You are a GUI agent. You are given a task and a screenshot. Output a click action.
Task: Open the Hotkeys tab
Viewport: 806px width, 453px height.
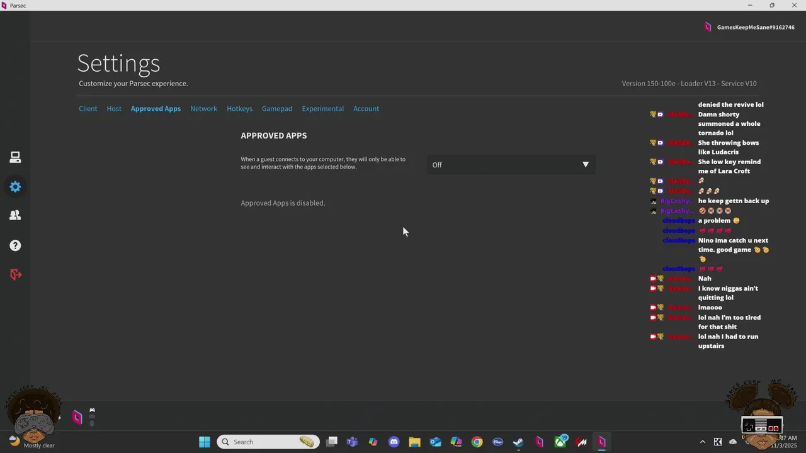(239, 109)
